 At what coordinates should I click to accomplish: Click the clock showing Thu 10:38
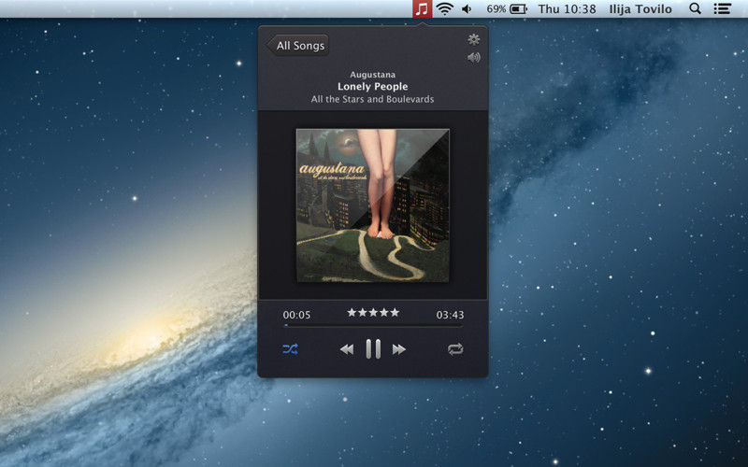point(567,8)
